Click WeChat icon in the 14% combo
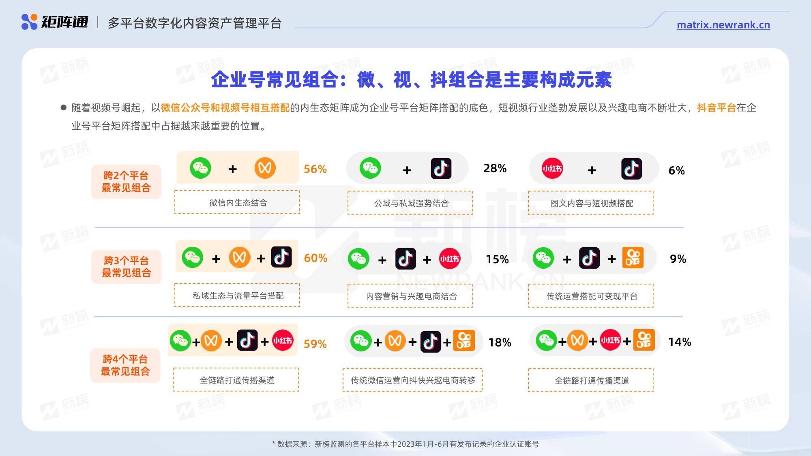The image size is (811, 456). [546, 341]
